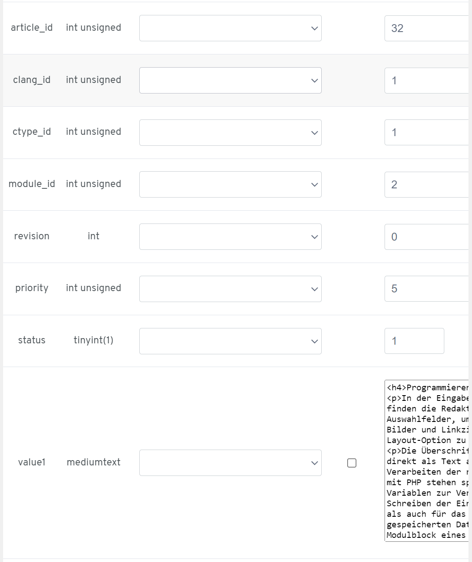Viewport: 472px width, 562px height.
Task: Open the function dropdown for clang_id
Action: click(230, 80)
